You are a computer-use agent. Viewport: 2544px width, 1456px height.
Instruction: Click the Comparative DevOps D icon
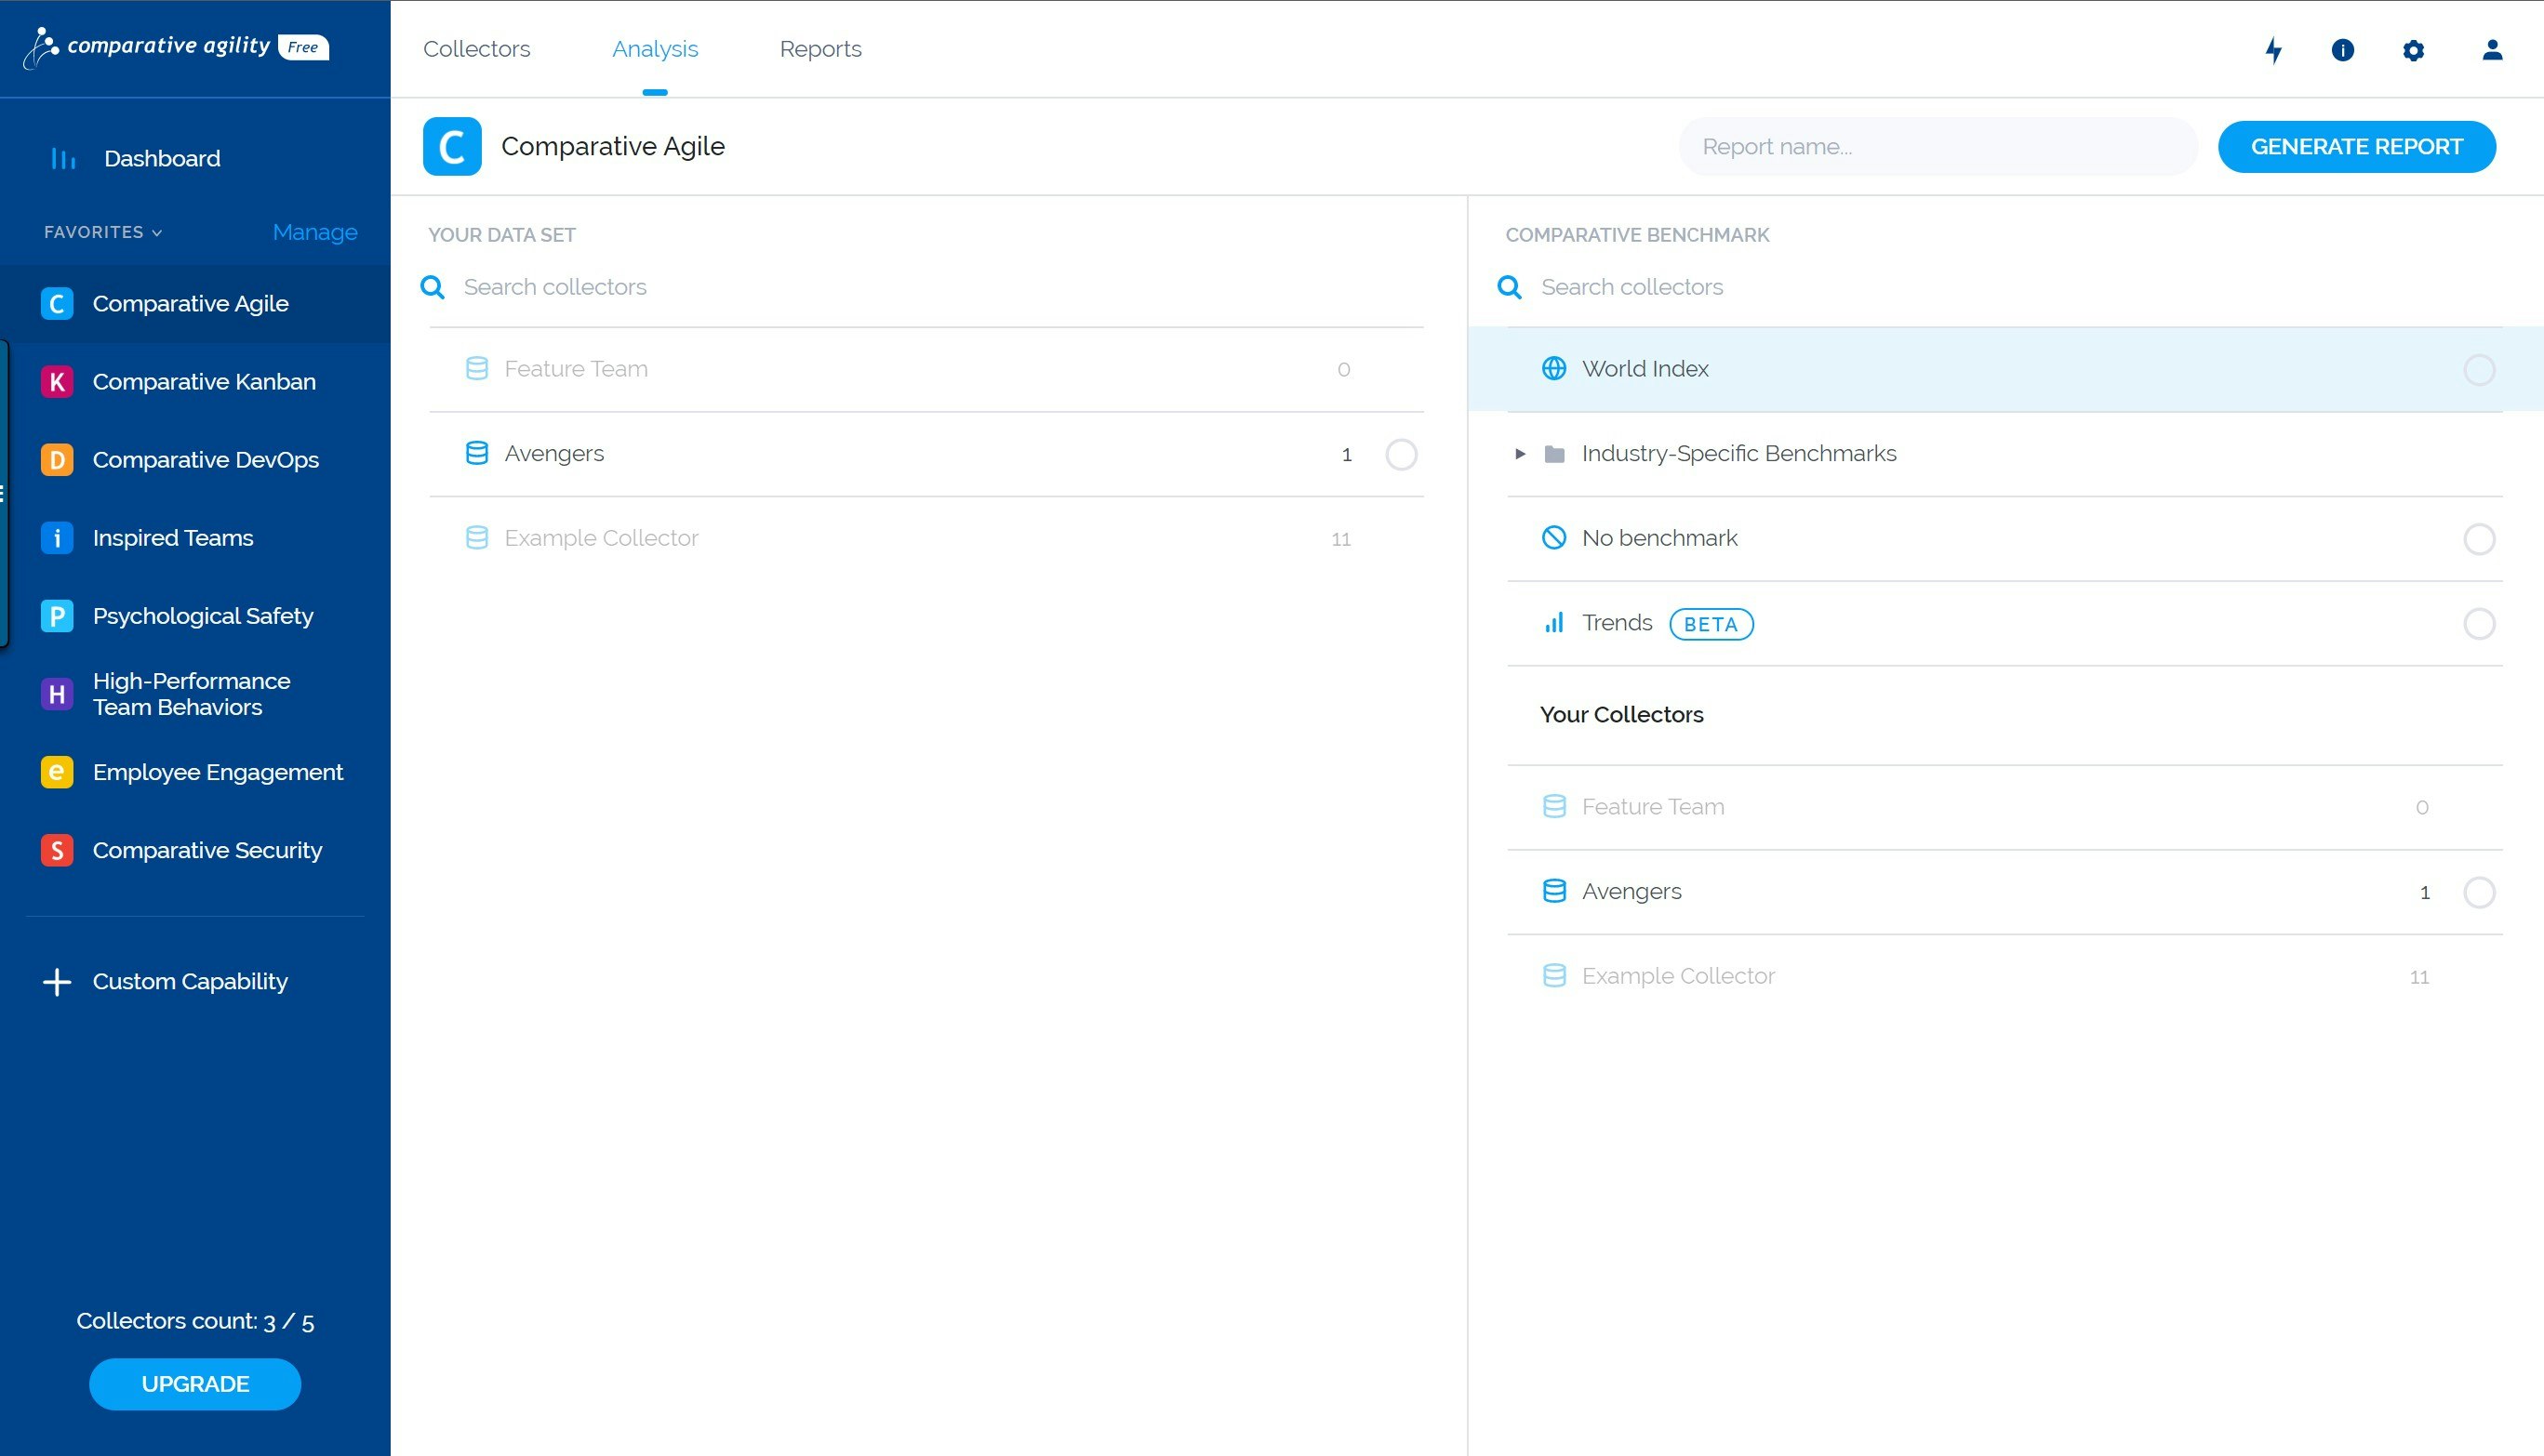coord(57,460)
